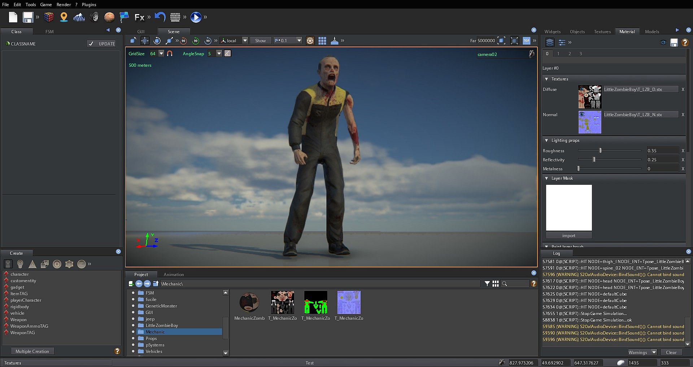Click the Multiple Creation button
This screenshot has width=693, height=367.
tap(32, 351)
